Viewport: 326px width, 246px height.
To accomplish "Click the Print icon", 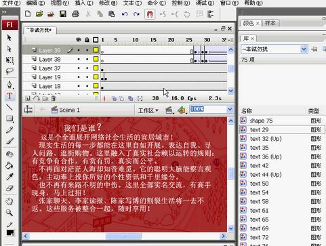I will tap(75, 14).
